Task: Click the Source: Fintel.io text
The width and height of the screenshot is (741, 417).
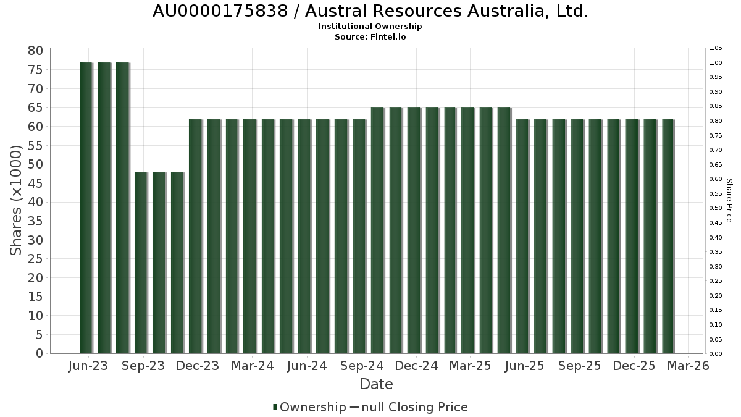Action: (x=370, y=36)
